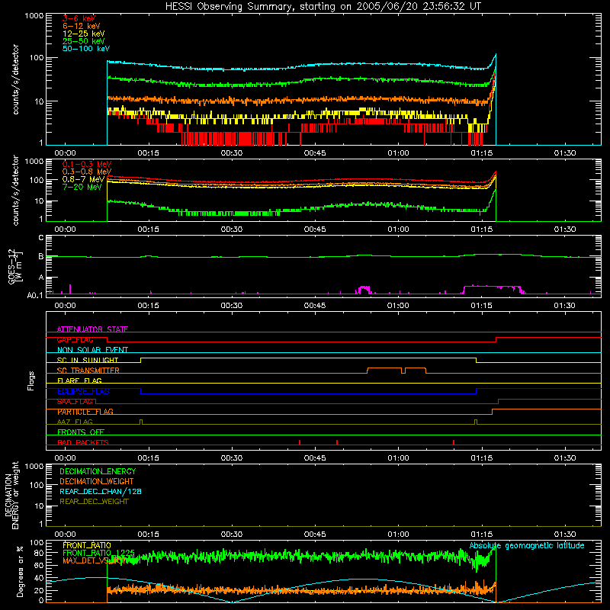This screenshot has width=610, height=610.
Task: Click the magenta GOES bump near 01:17
Action: (492, 287)
